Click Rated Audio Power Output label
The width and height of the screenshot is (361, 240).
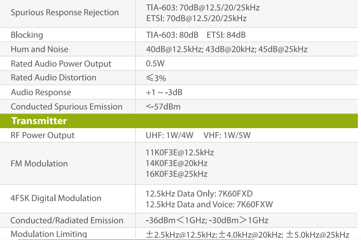point(61,64)
